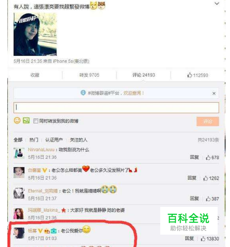Open the posted selfie photo thumbnail

35,34
